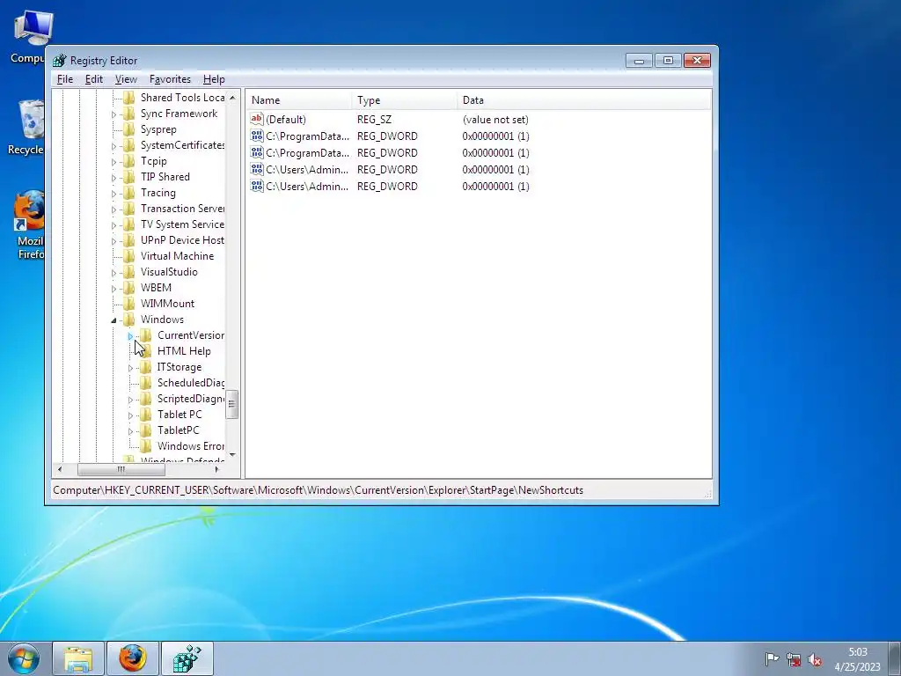Collapse the Windows key
Screen dimensions: 901x676
pyautogui.click(x=114, y=320)
